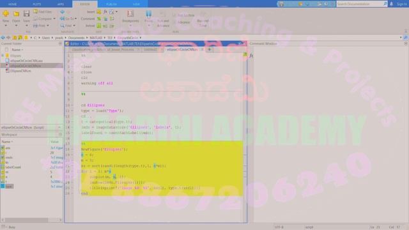This screenshot has height=230, width=409.
Task: Select the ans variable in Workspace
Action: point(8,148)
